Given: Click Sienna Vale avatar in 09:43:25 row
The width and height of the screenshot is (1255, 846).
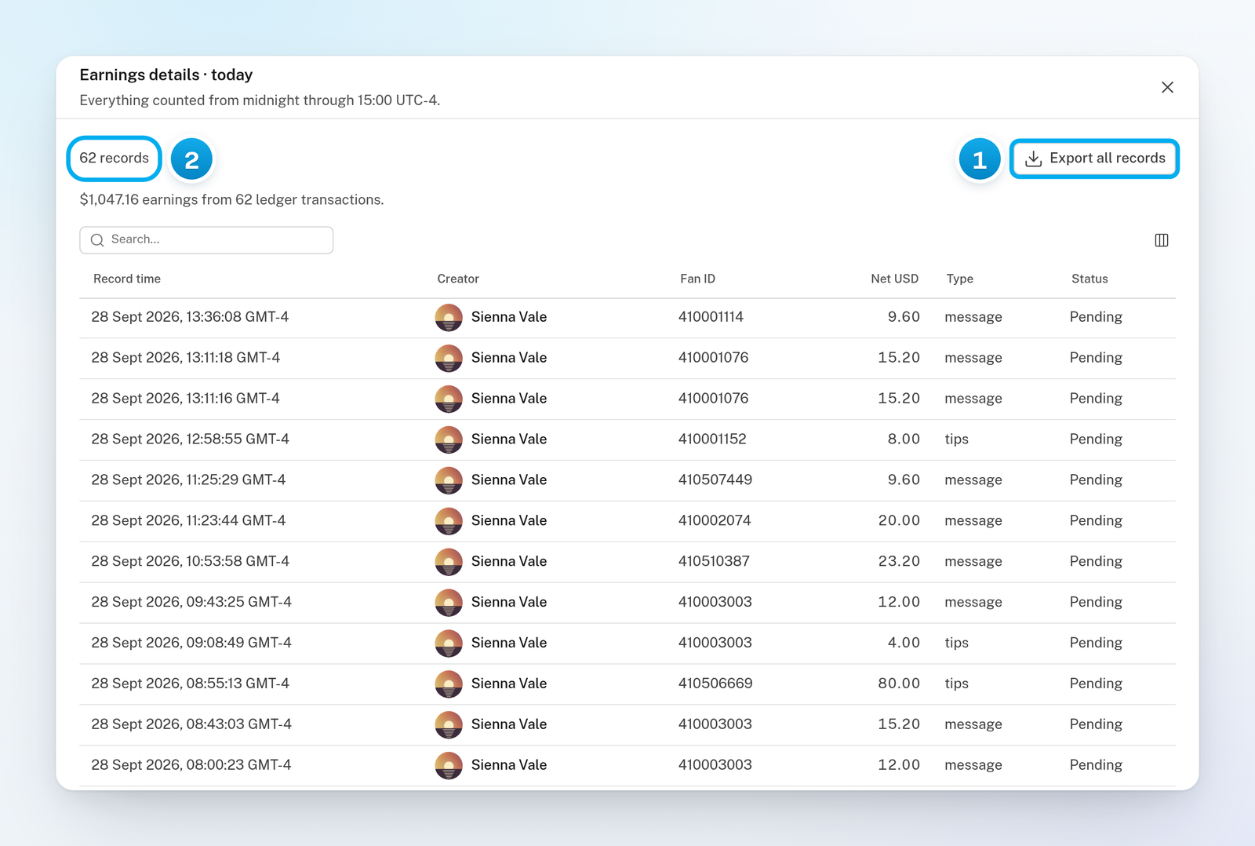Looking at the screenshot, I should tap(449, 603).
